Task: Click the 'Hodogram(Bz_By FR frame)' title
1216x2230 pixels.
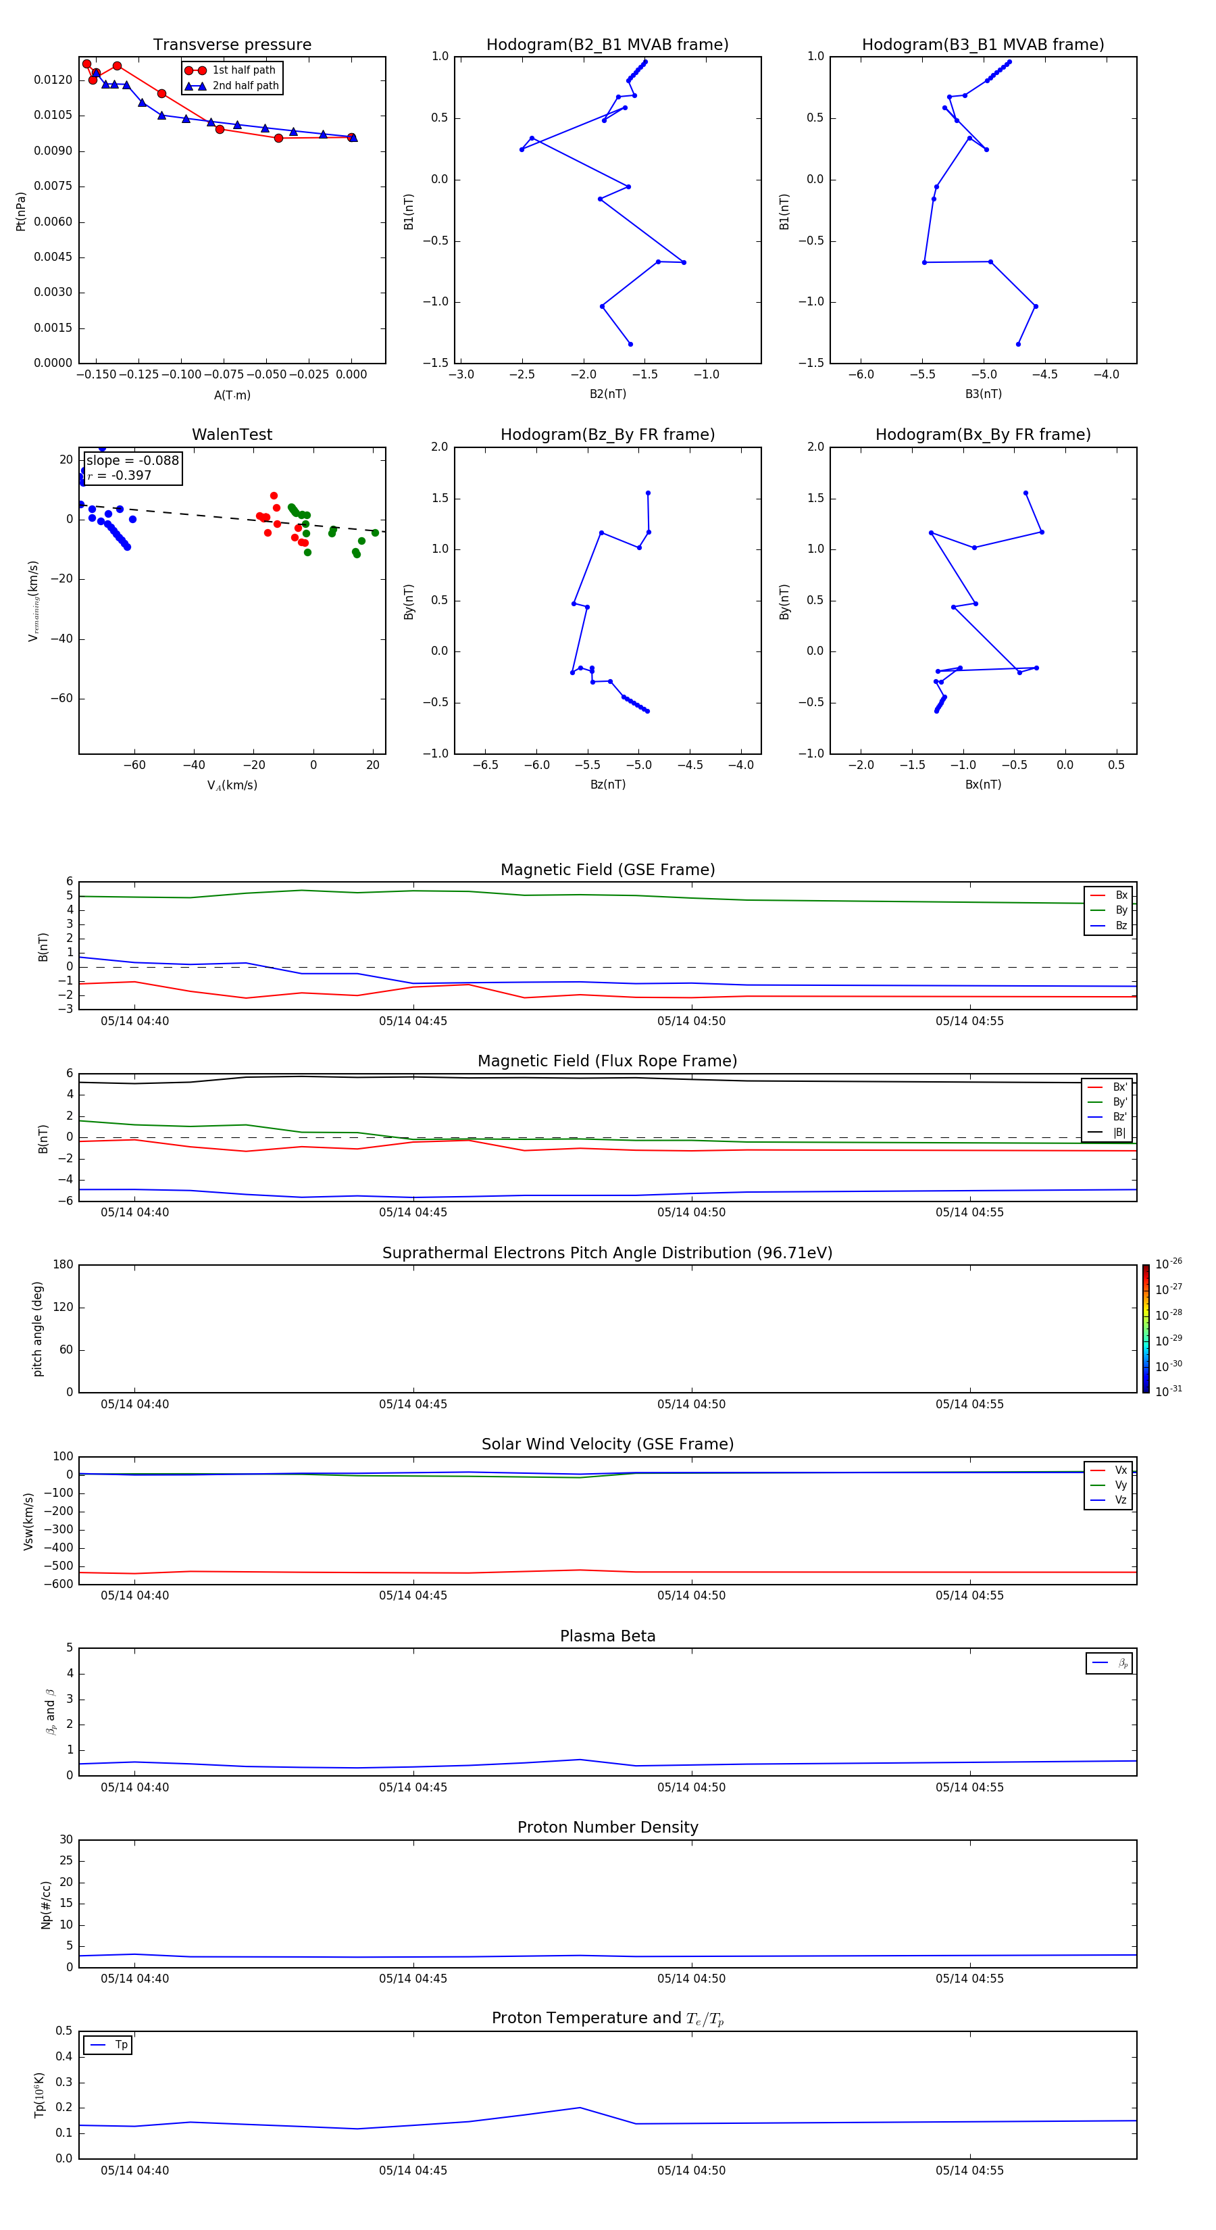Action: coord(607,435)
